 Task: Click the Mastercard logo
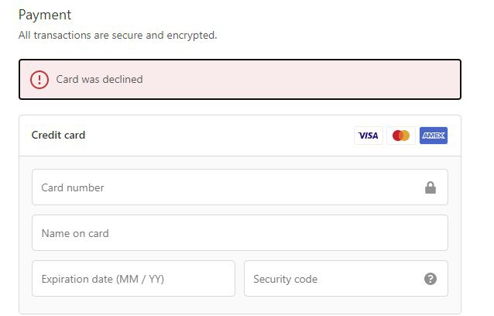pyautogui.click(x=401, y=136)
